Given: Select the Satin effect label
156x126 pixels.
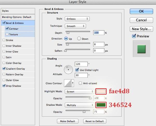Looking at the screenshot, I should (x=9, y=57).
